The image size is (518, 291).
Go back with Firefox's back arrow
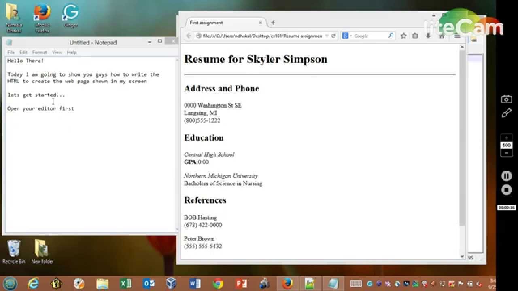(189, 36)
